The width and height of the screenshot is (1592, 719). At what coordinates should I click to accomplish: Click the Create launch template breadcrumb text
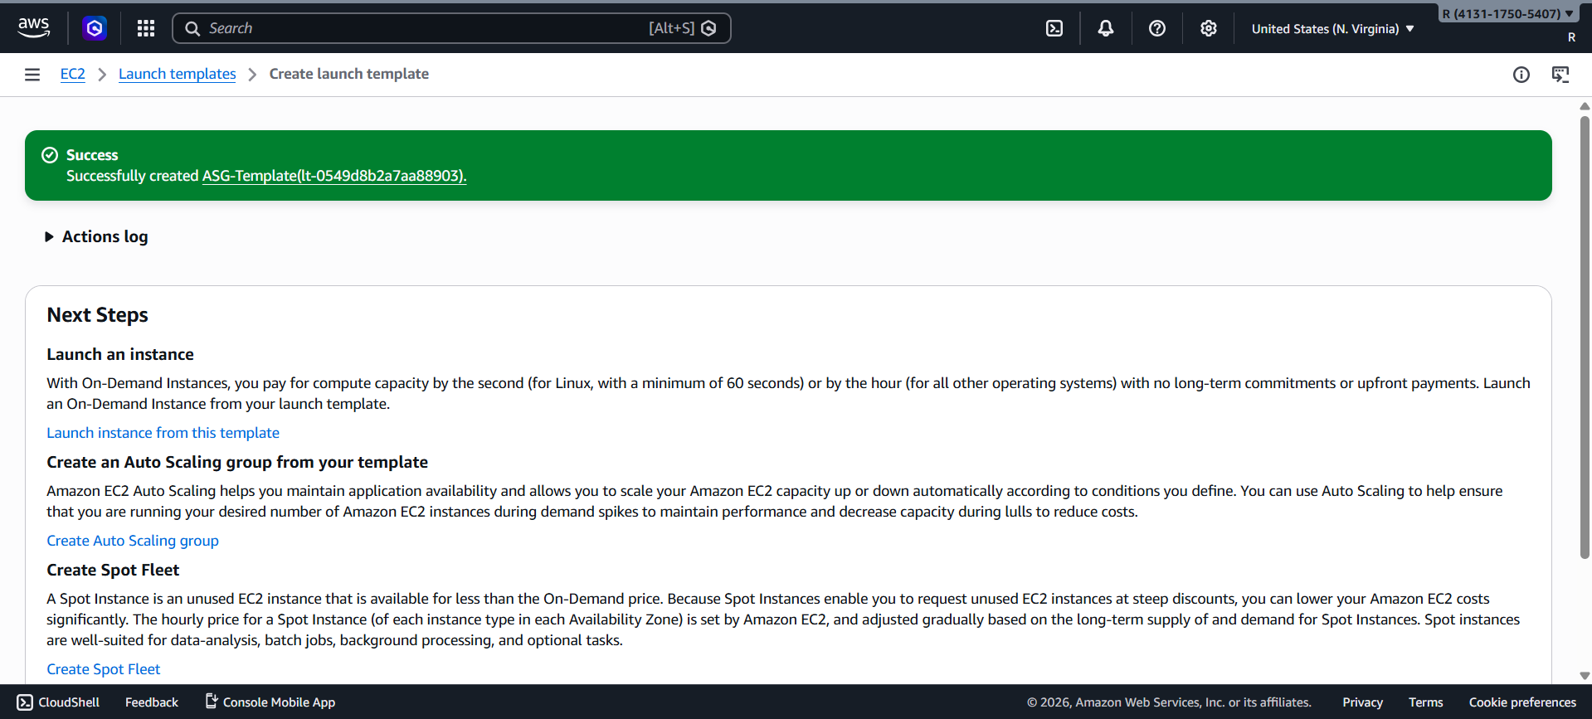(x=349, y=74)
